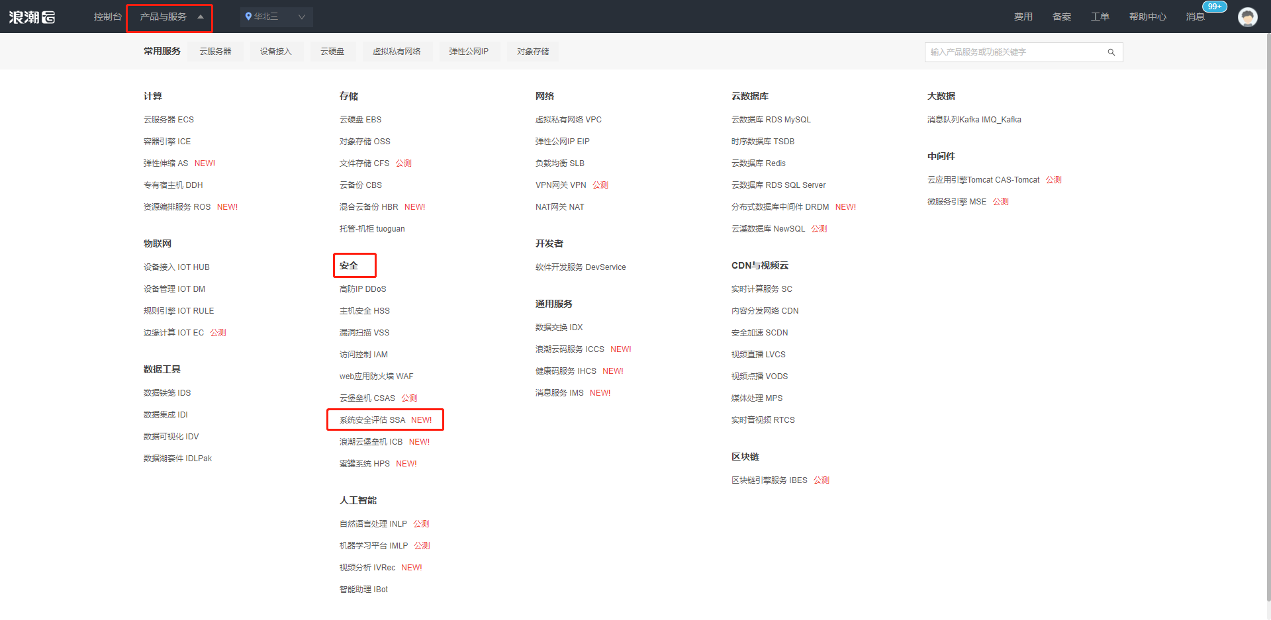
Task: Open NAT网关 NAT
Action: (x=560, y=207)
